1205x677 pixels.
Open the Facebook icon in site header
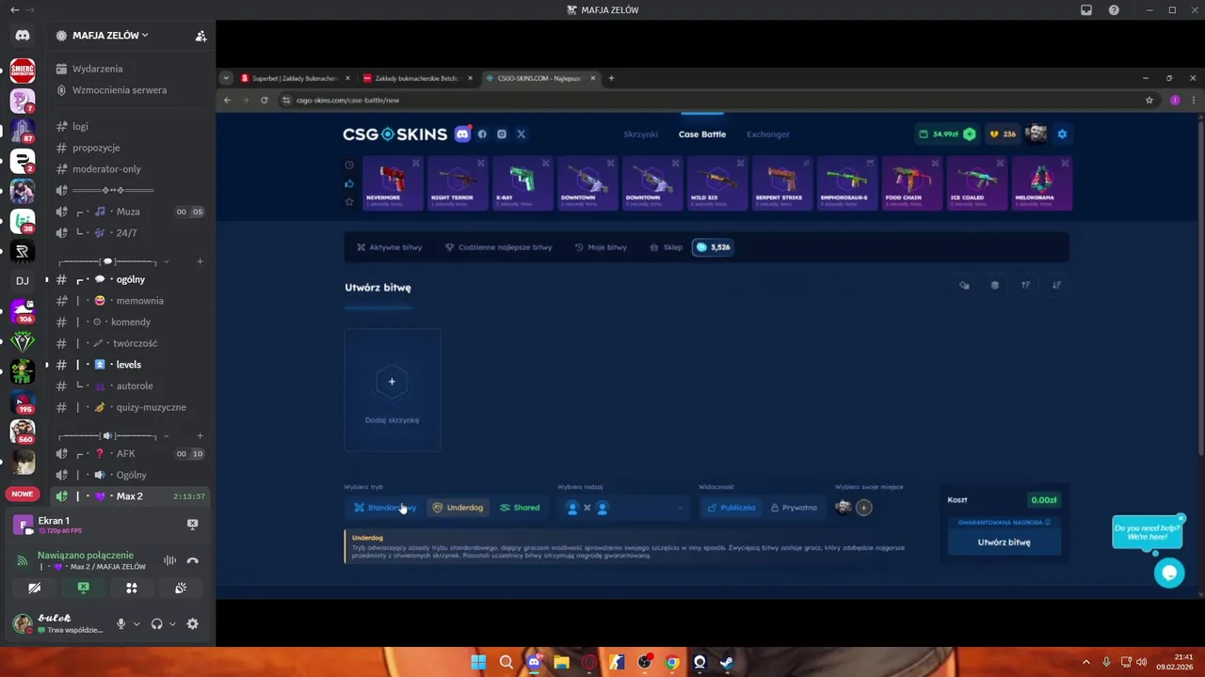pyautogui.click(x=482, y=134)
